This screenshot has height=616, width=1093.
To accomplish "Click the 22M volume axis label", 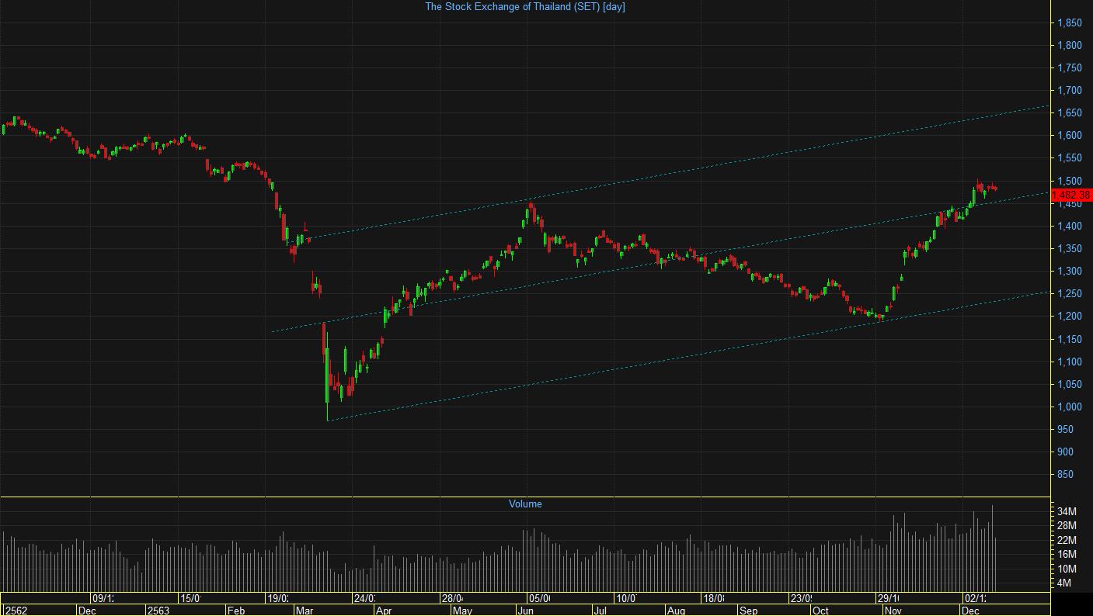I will (x=1067, y=540).
